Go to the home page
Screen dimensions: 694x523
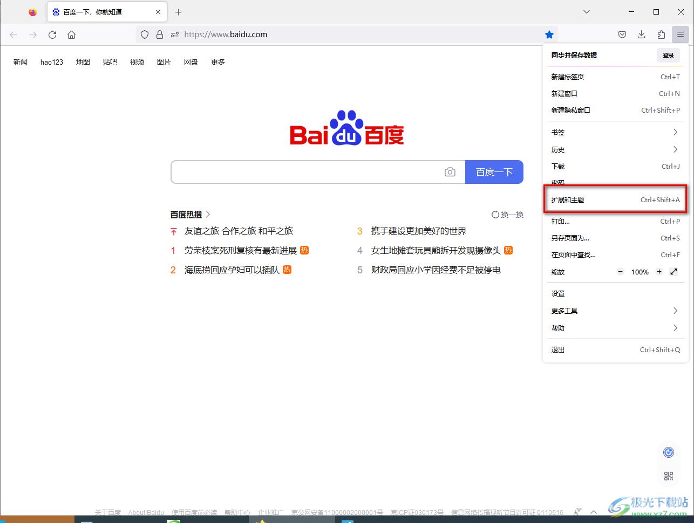tap(71, 35)
